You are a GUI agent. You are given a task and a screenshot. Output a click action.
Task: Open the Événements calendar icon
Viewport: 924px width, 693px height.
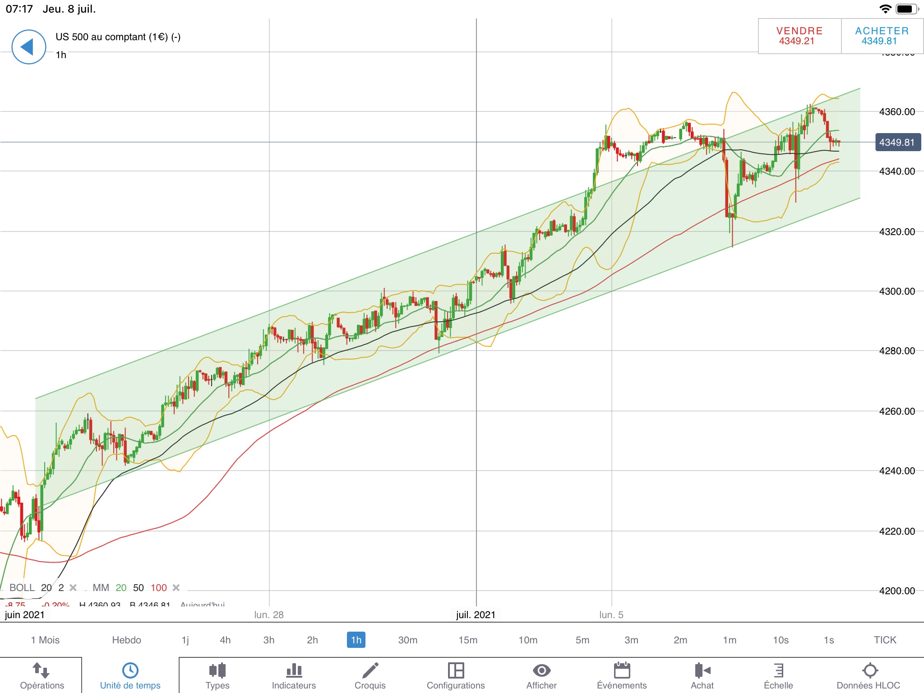click(x=622, y=670)
